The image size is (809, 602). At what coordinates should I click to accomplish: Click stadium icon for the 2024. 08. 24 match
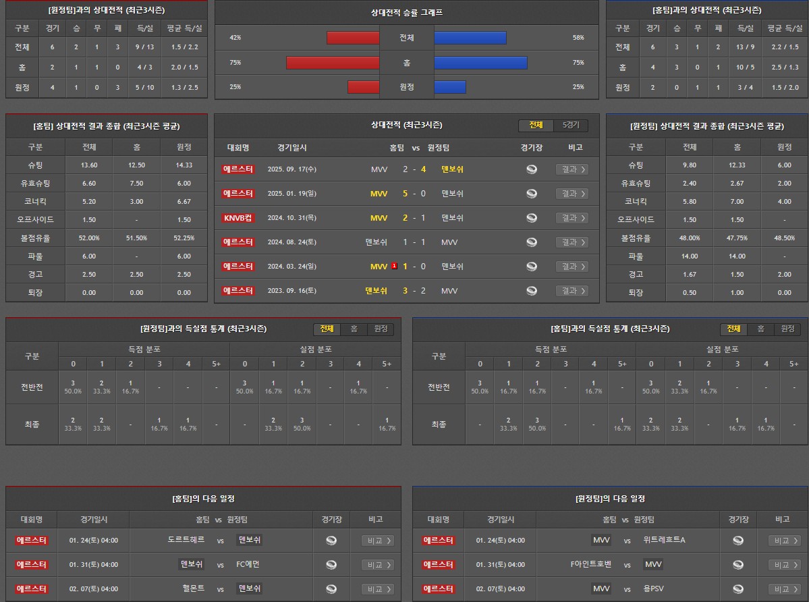point(532,242)
